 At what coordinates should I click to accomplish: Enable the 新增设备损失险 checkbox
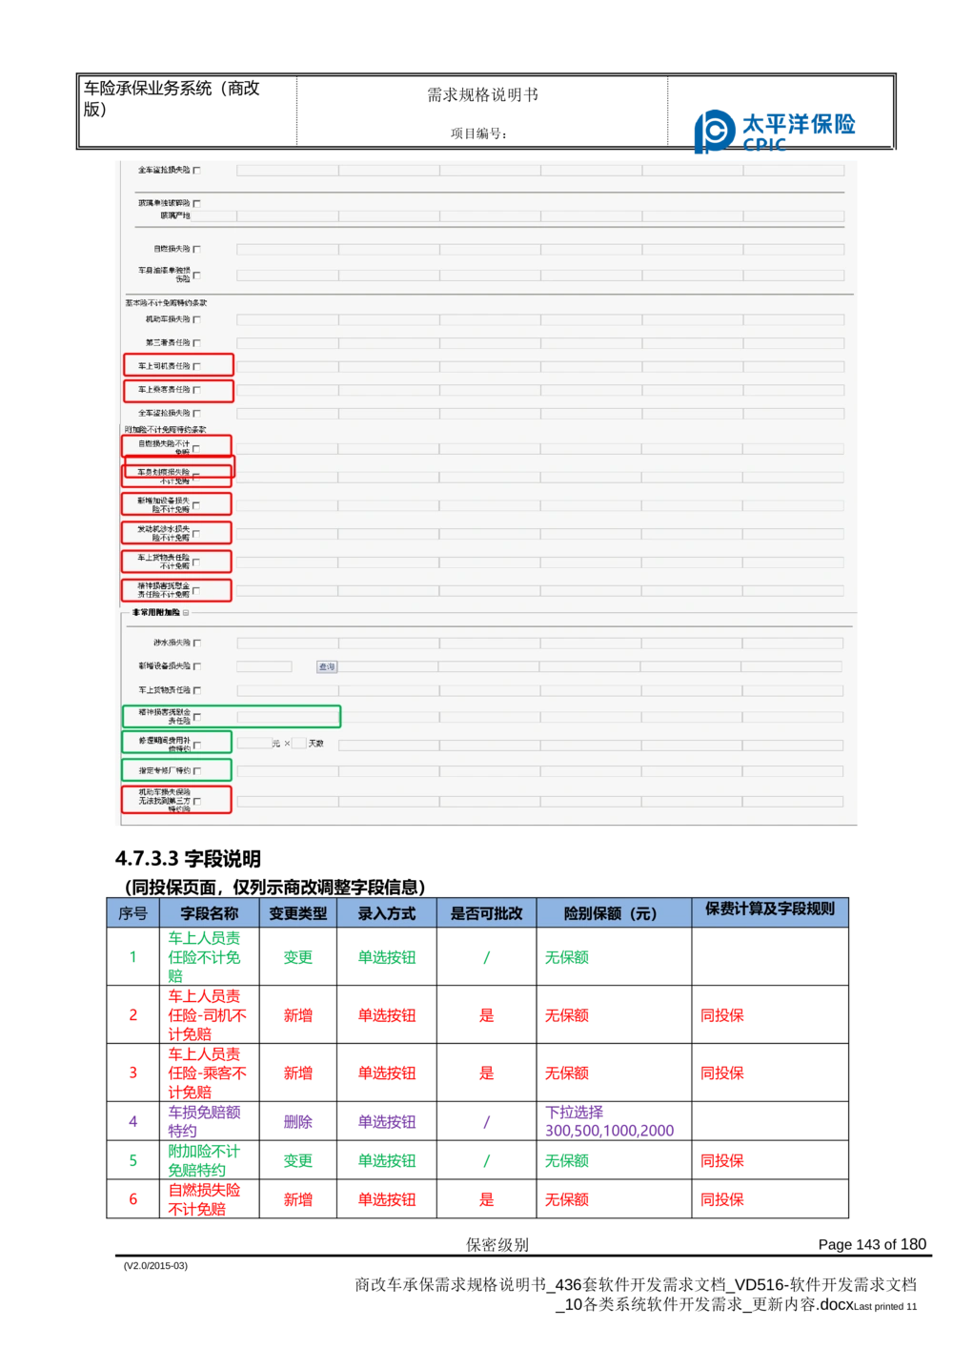click(x=197, y=666)
